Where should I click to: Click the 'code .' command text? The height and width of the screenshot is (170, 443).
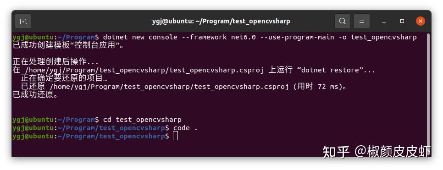[185, 128]
